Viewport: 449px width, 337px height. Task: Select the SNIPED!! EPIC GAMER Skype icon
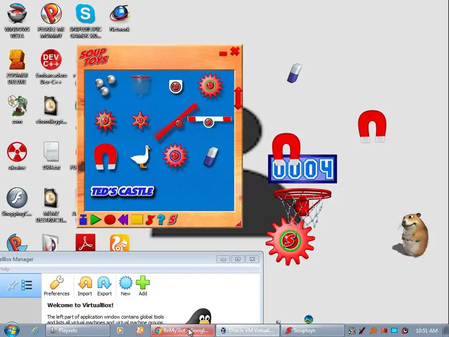(86, 21)
